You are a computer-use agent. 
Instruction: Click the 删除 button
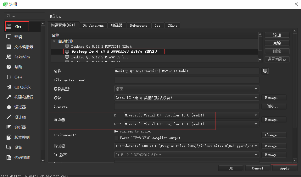(277, 51)
